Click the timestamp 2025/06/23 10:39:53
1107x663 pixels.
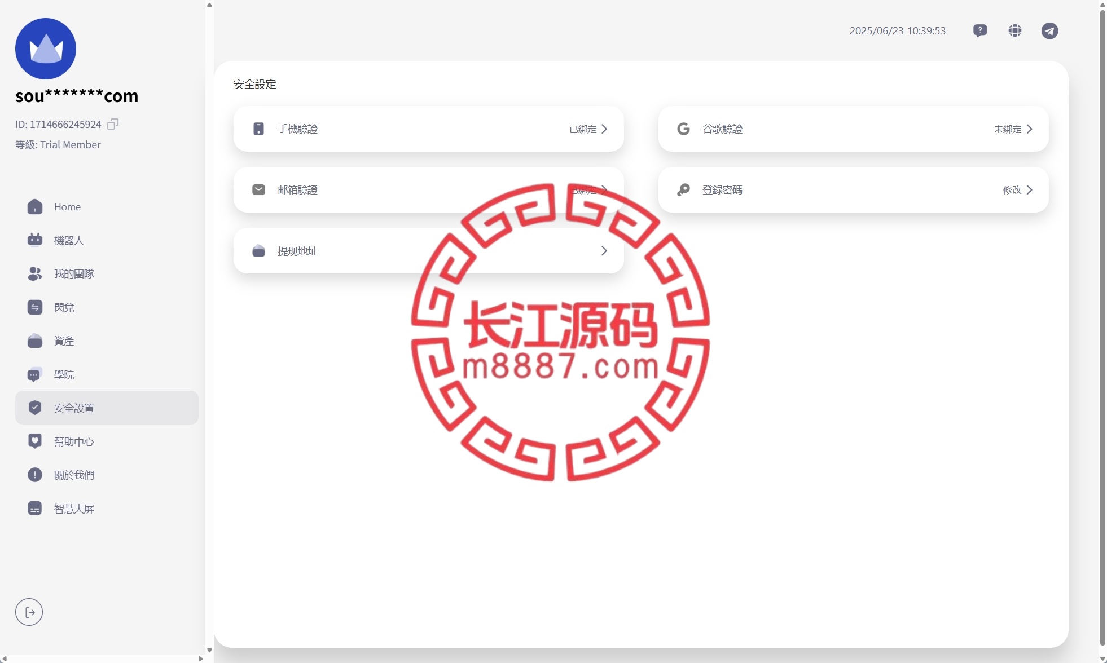(x=898, y=30)
